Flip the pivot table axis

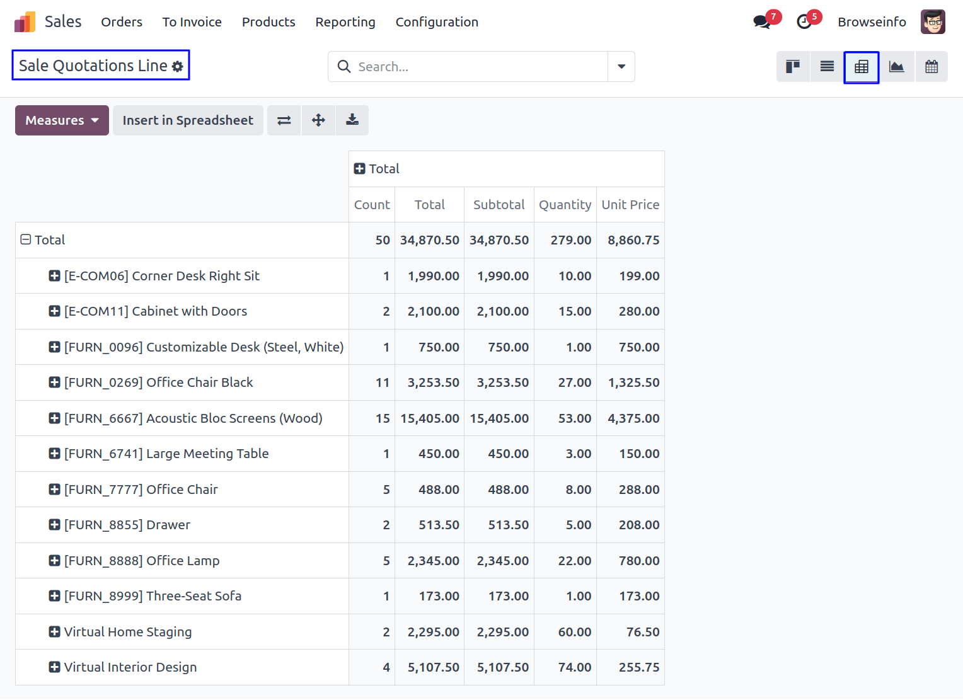[x=284, y=120]
